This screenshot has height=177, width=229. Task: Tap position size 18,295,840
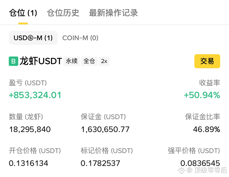click(x=30, y=129)
